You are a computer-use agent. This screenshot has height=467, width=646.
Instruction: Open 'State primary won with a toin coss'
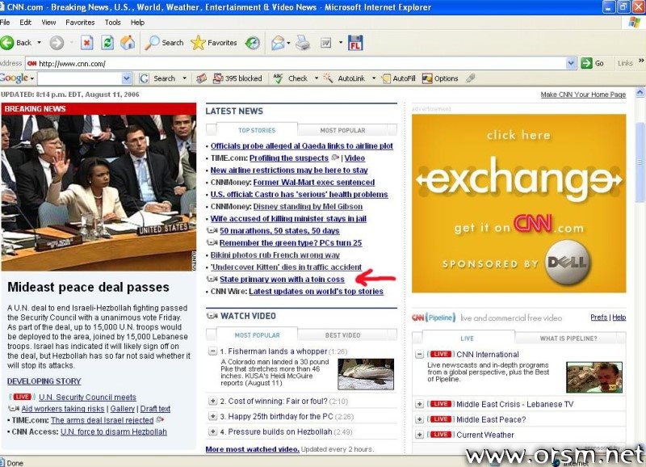282,279
